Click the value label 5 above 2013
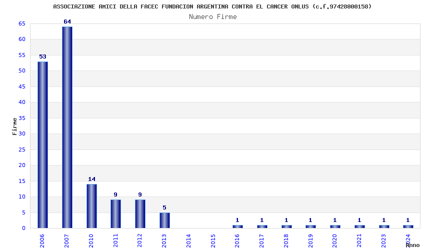 coord(164,207)
